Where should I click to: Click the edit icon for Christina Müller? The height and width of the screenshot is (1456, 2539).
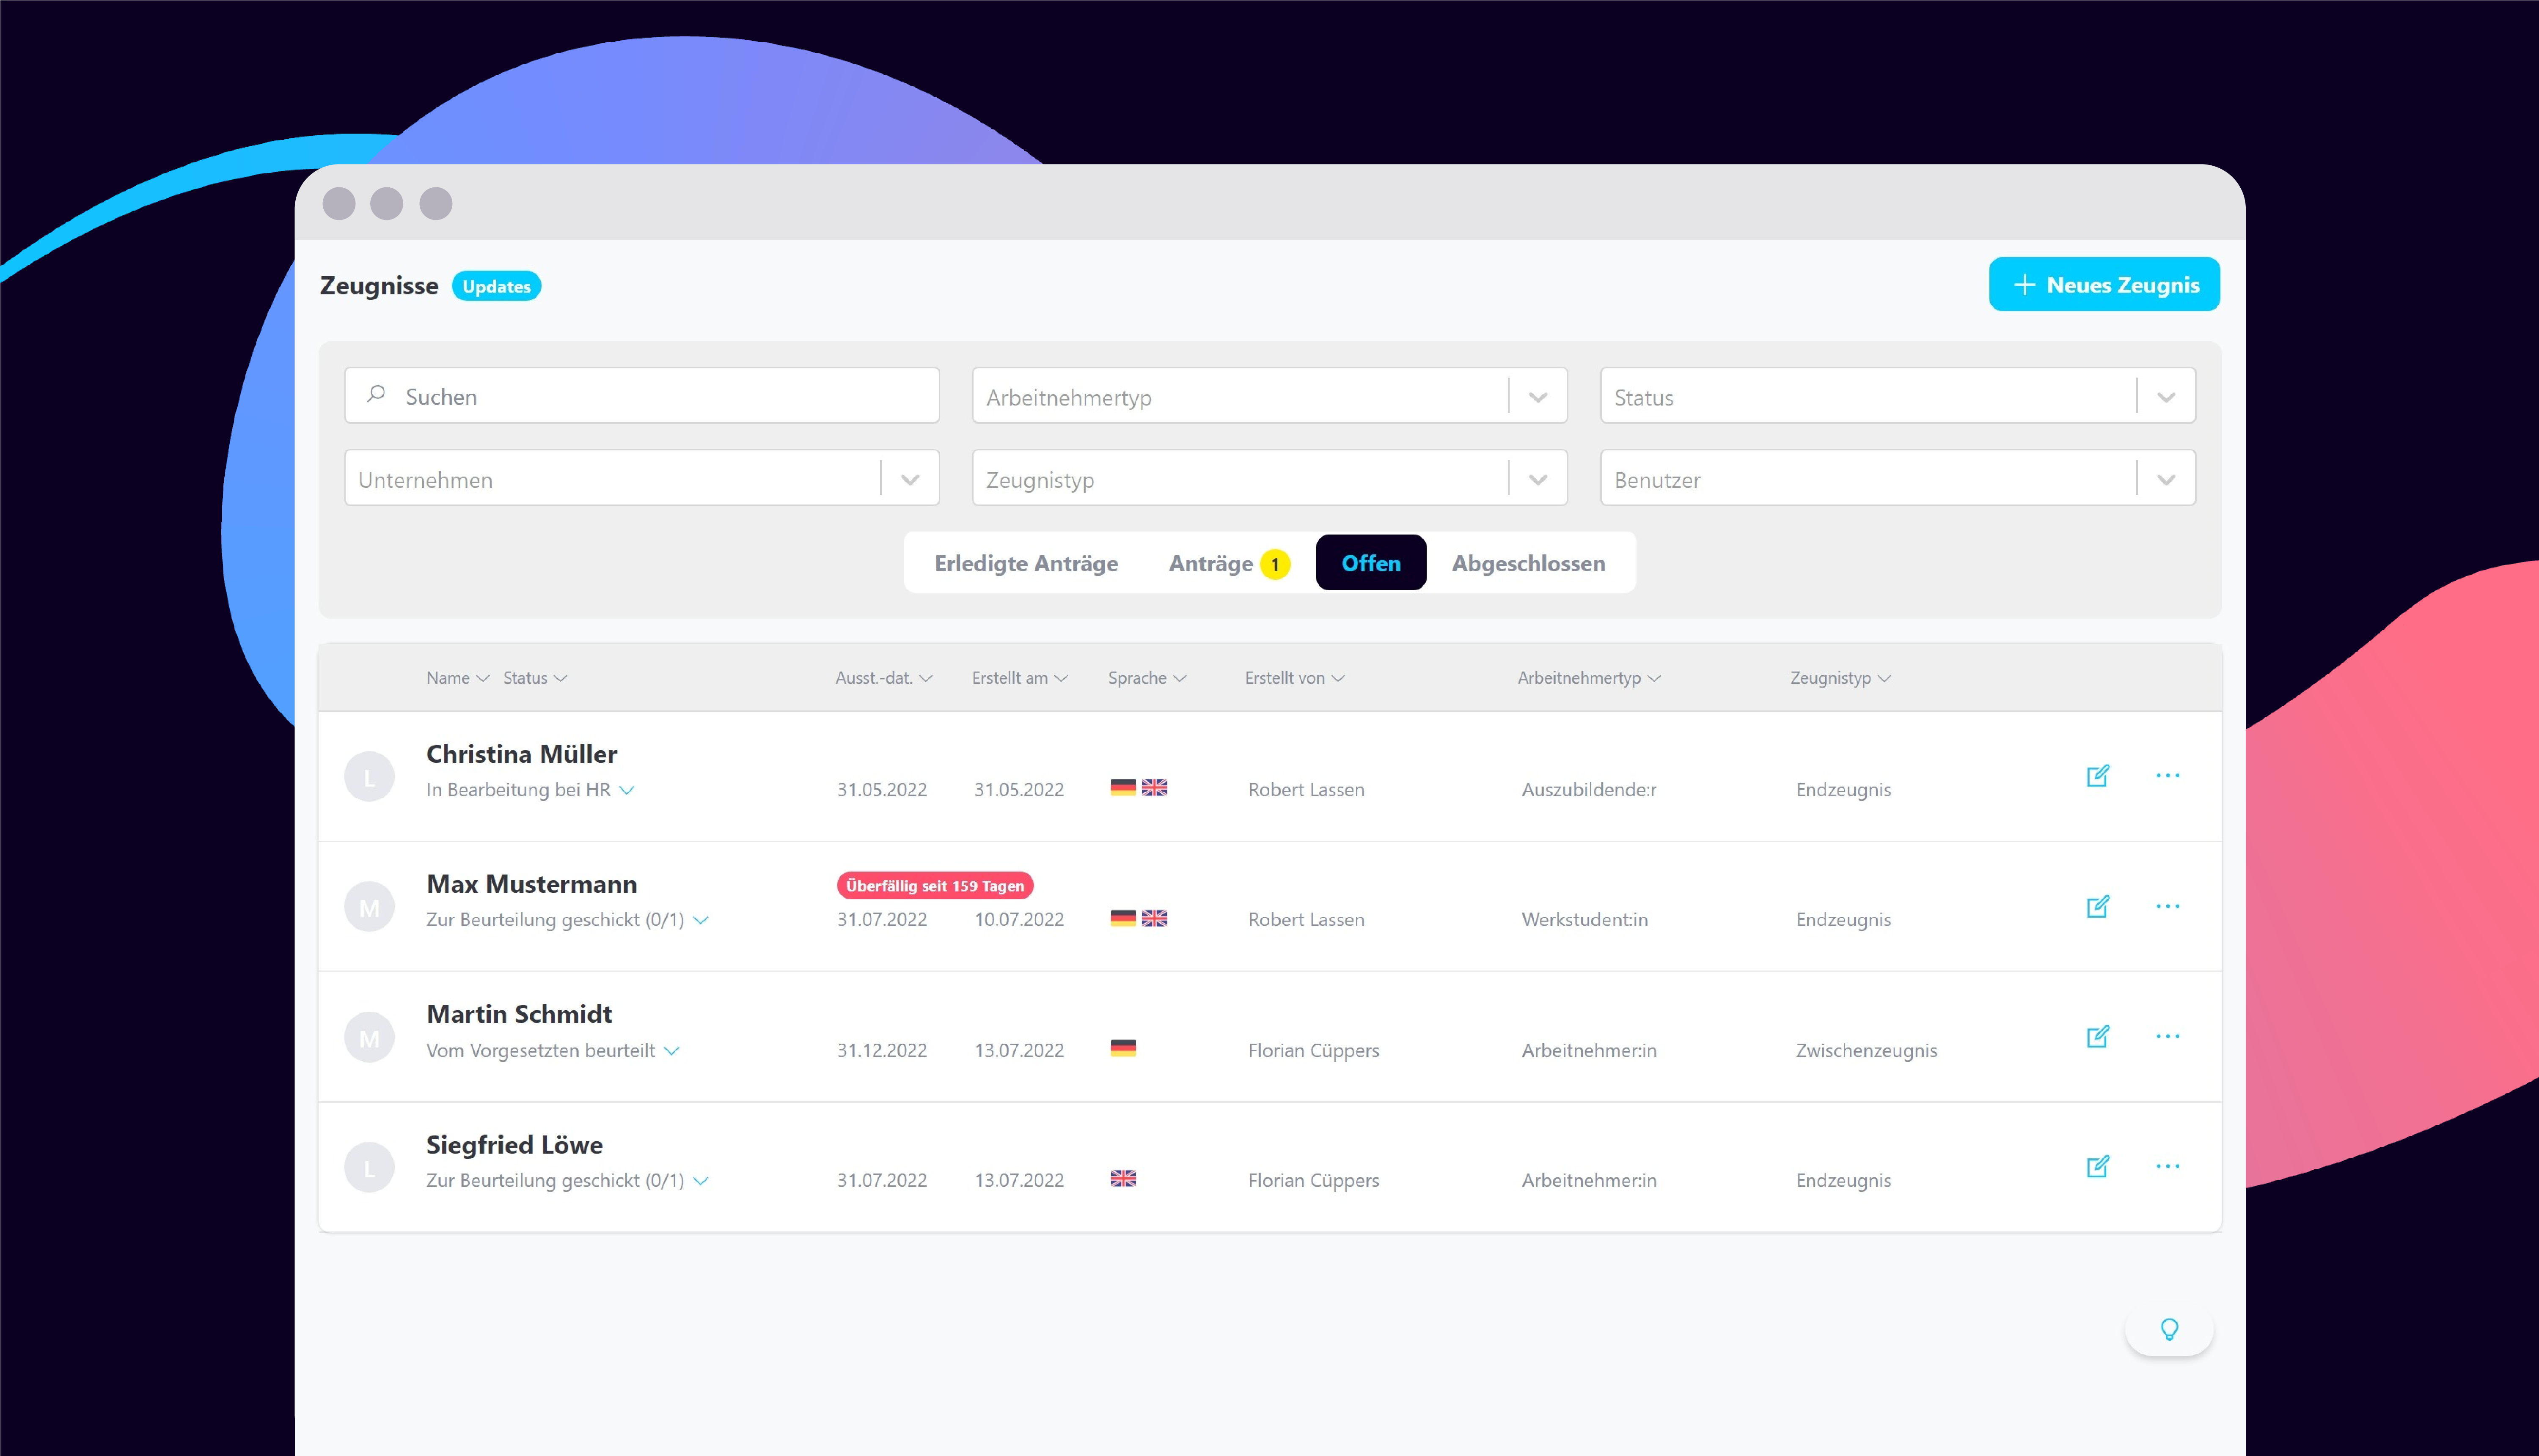pos(2097,776)
